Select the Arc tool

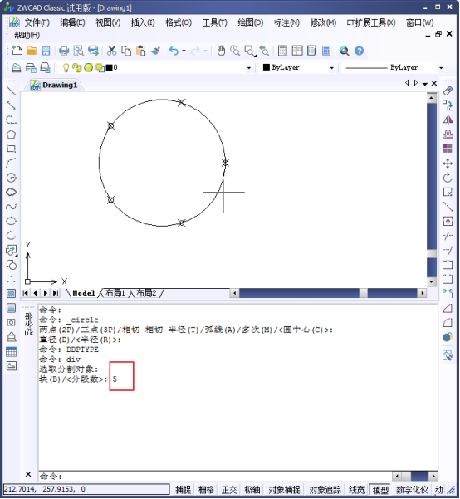[11, 163]
